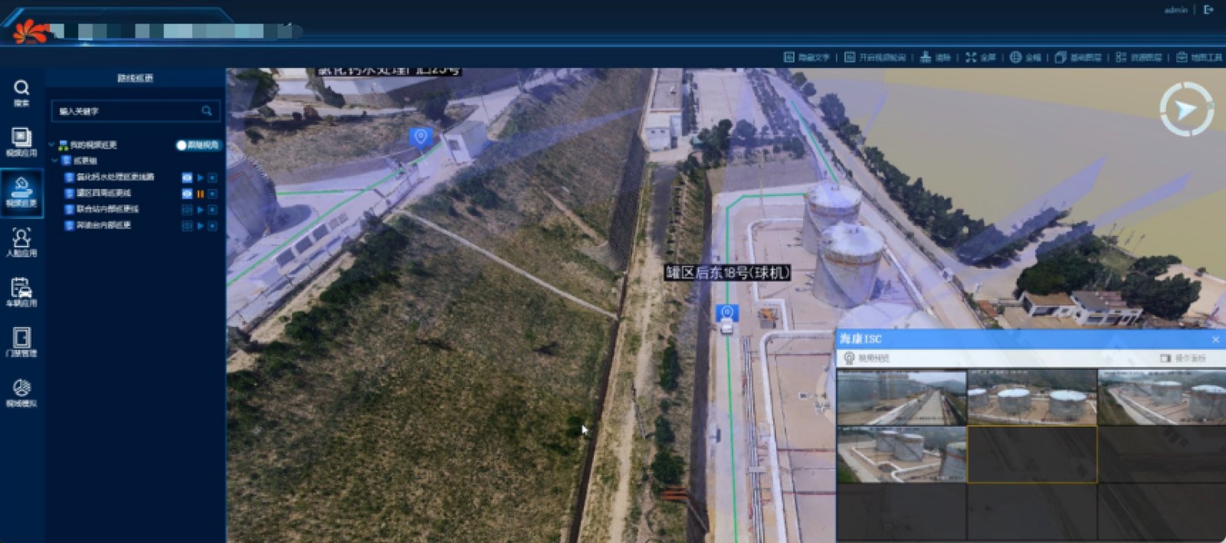This screenshot has height=543, width=1226.
Task: Collapse the root video patrol tree node
Action: click(x=51, y=145)
